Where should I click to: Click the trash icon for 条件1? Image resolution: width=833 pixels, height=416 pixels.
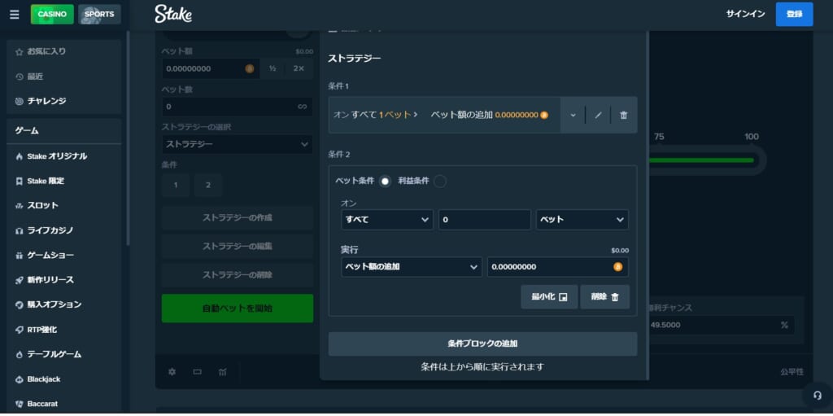coord(624,115)
